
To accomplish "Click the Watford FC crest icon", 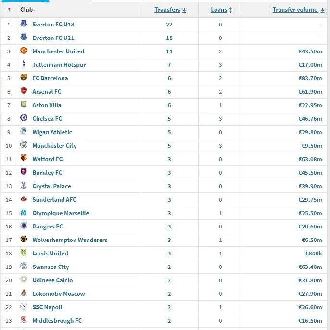I will (x=24, y=159).
